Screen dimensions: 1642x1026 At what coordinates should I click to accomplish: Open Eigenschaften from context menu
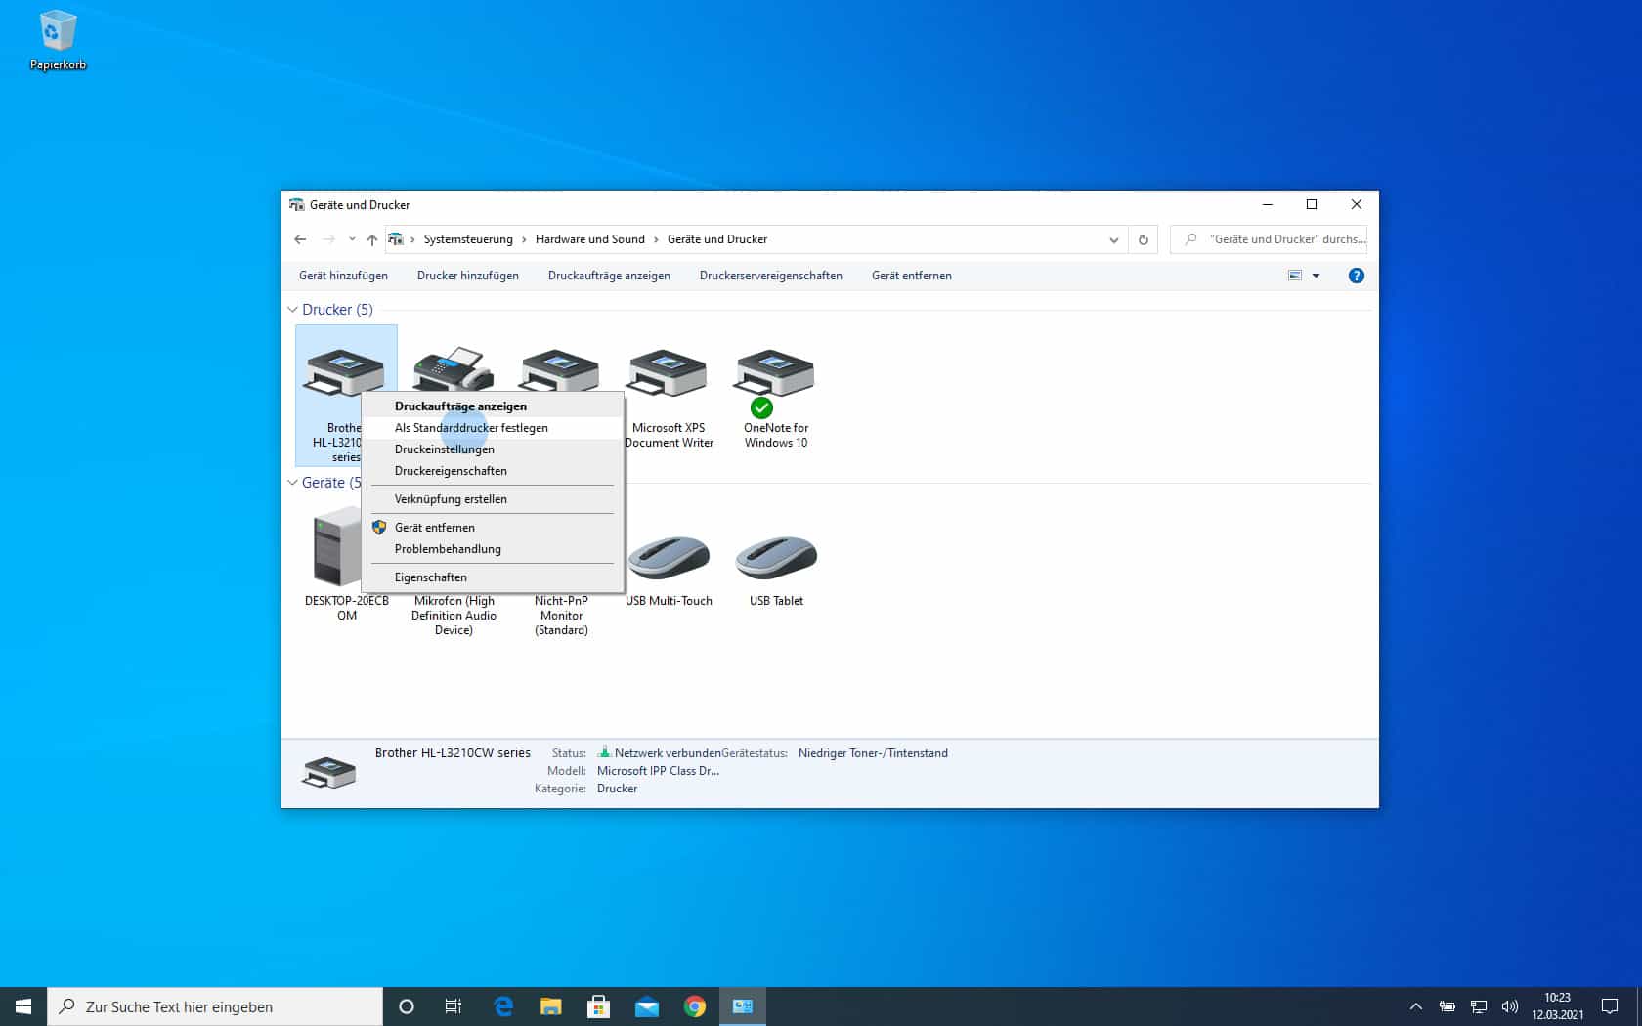click(493, 577)
